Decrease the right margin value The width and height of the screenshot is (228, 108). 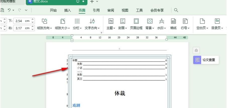pos(33,29)
